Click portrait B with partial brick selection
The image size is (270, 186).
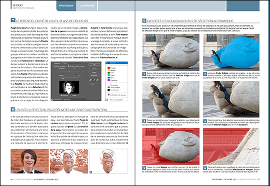(x=69, y=161)
